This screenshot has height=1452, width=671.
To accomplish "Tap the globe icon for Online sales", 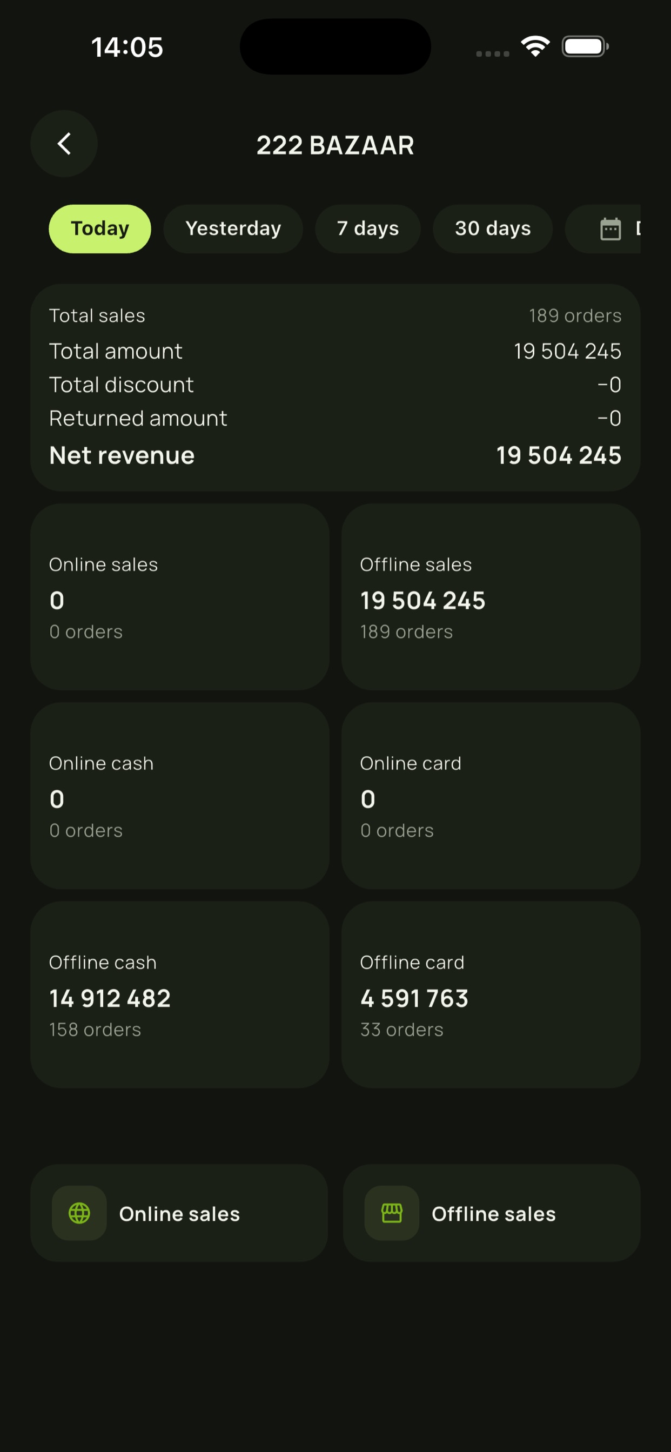I will [79, 1213].
